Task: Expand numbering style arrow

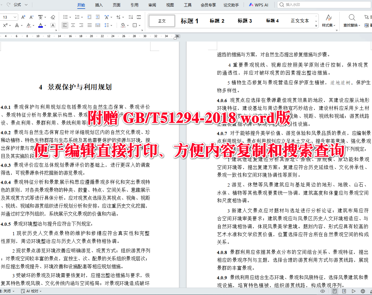Action: 82,17
